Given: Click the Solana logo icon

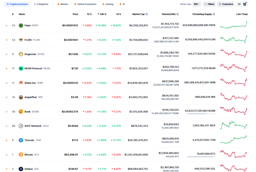Looking at the screenshot, I should pos(21,169).
